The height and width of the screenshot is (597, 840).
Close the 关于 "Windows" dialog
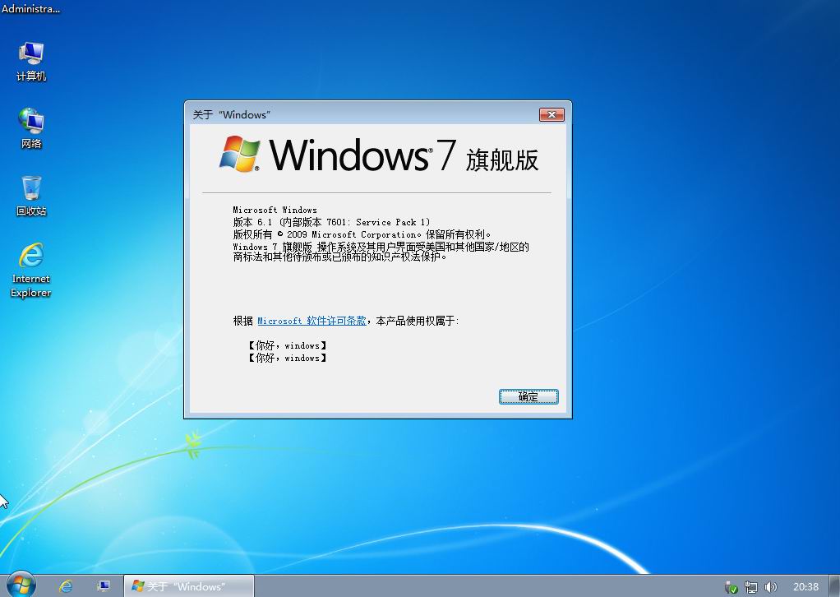pos(552,114)
